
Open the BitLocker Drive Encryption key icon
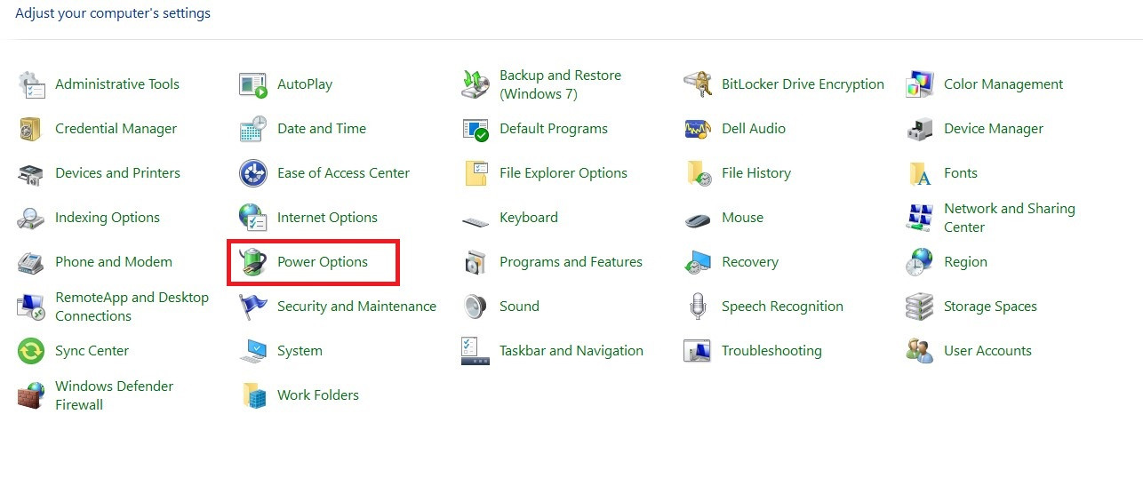point(698,84)
